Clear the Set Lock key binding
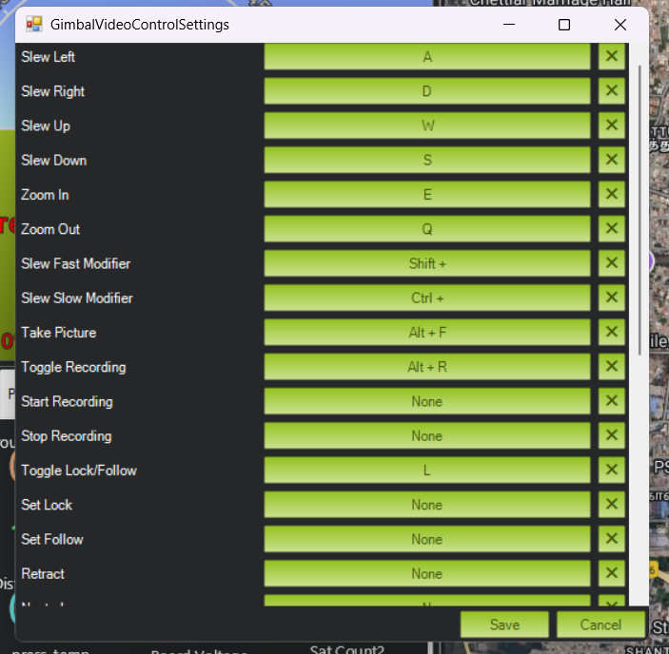669x654 pixels. click(611, 505)
